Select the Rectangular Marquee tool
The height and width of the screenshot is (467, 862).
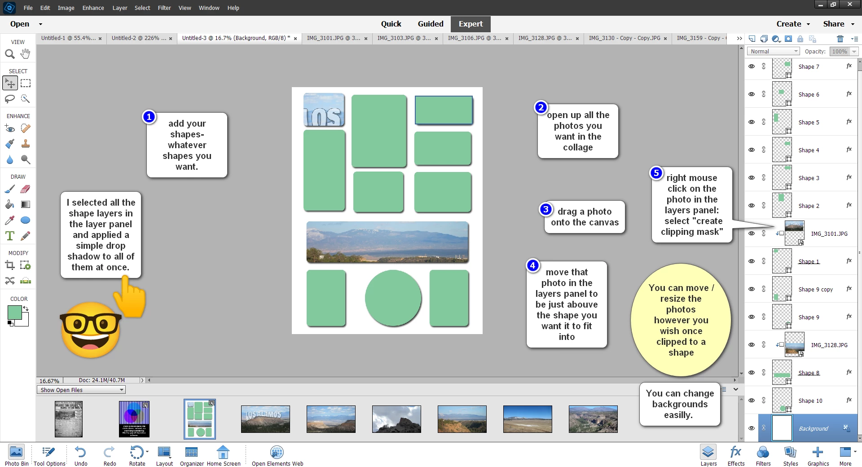[26, 83]
